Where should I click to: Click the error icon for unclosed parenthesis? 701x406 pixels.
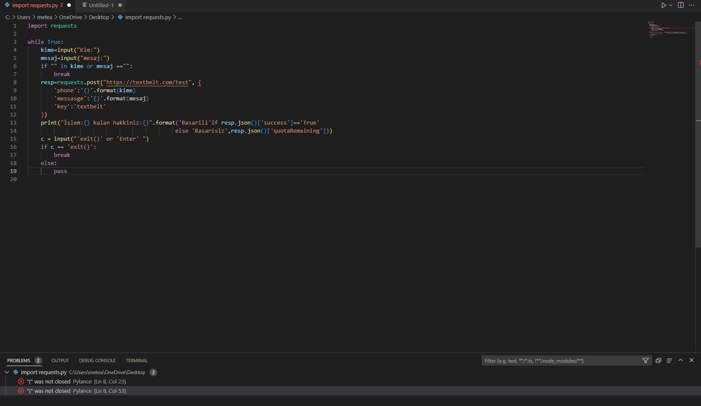(x=21, y=381)
